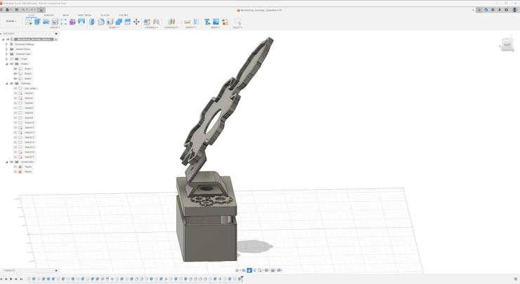
Task: Click the Select tool icon
Action: (238, 22)
